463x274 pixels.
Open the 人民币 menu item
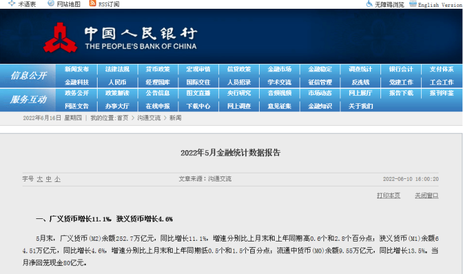tap(117, 82)
